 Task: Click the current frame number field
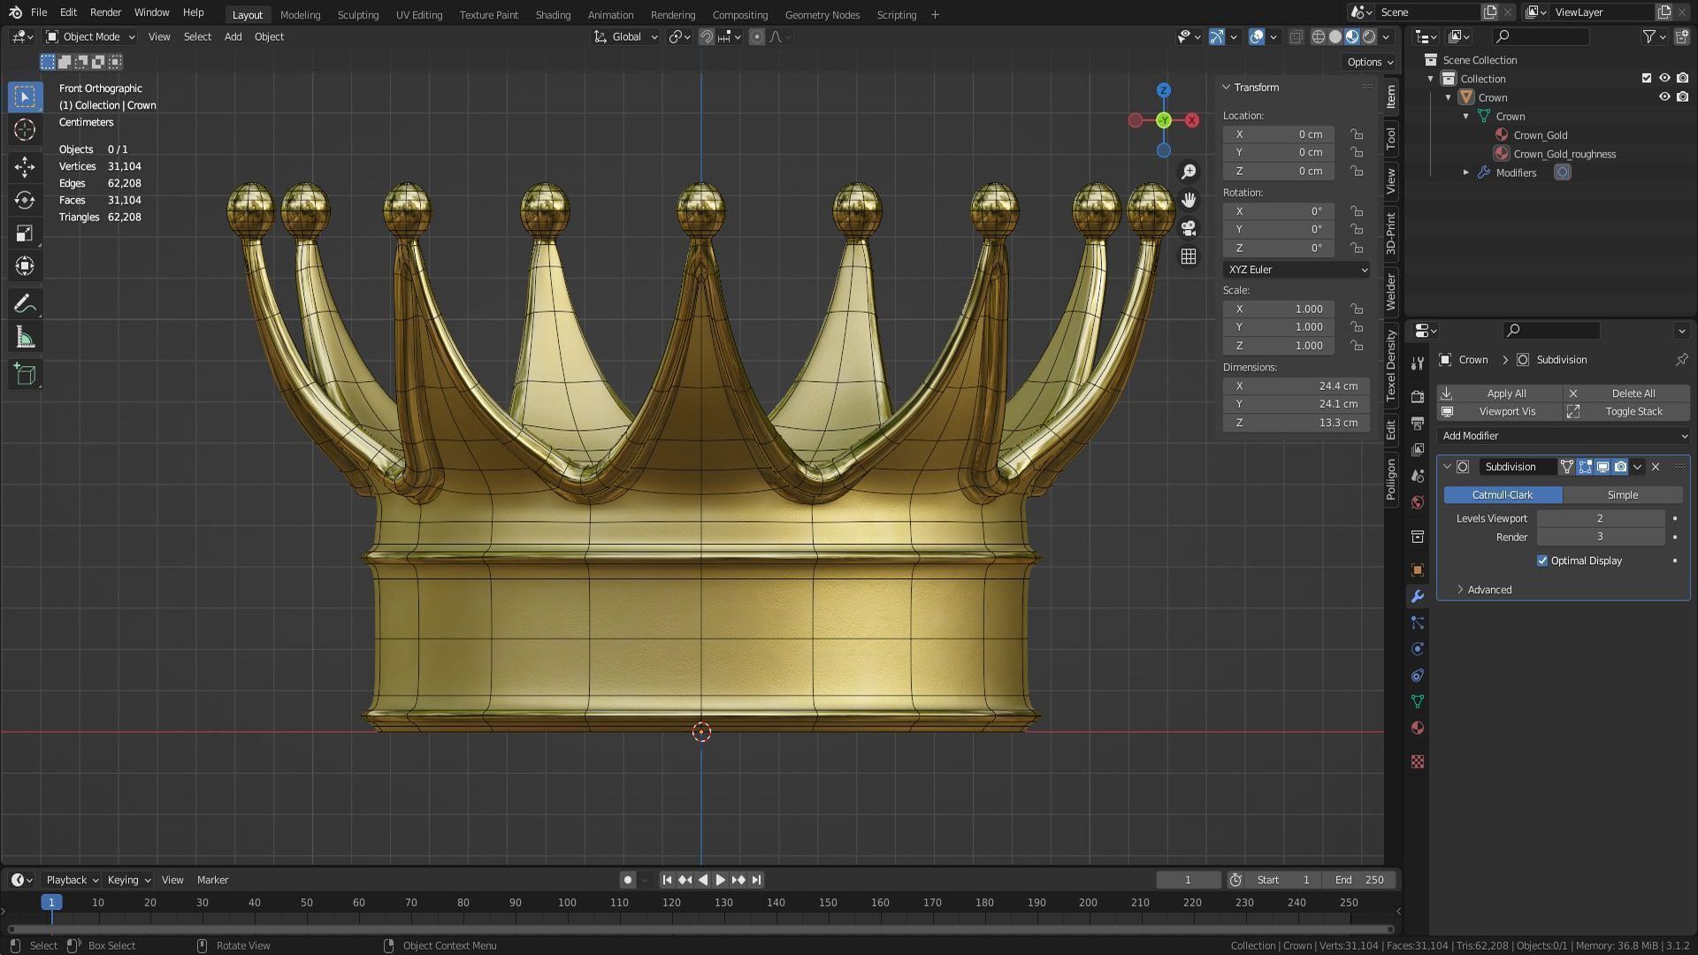point(1188,880)
